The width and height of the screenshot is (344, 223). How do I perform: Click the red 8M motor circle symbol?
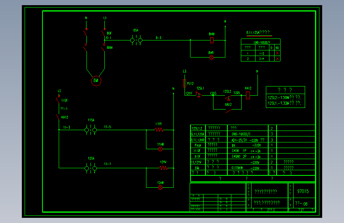96,81
